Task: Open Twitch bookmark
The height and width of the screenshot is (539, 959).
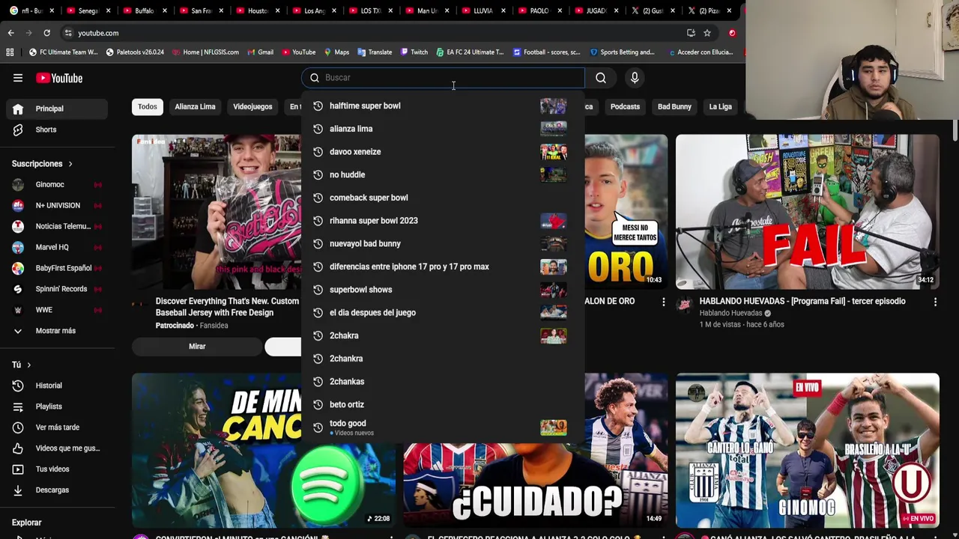Action: click(x=414, y=52)
